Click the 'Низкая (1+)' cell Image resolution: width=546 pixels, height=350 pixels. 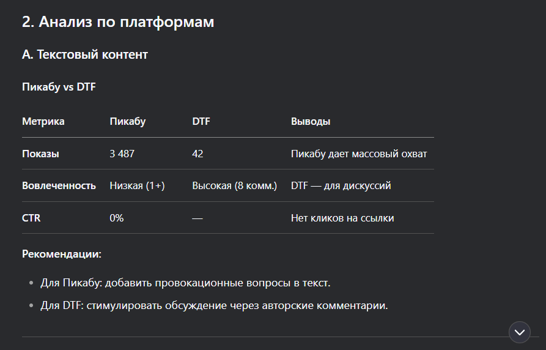[x=137, y=185]
